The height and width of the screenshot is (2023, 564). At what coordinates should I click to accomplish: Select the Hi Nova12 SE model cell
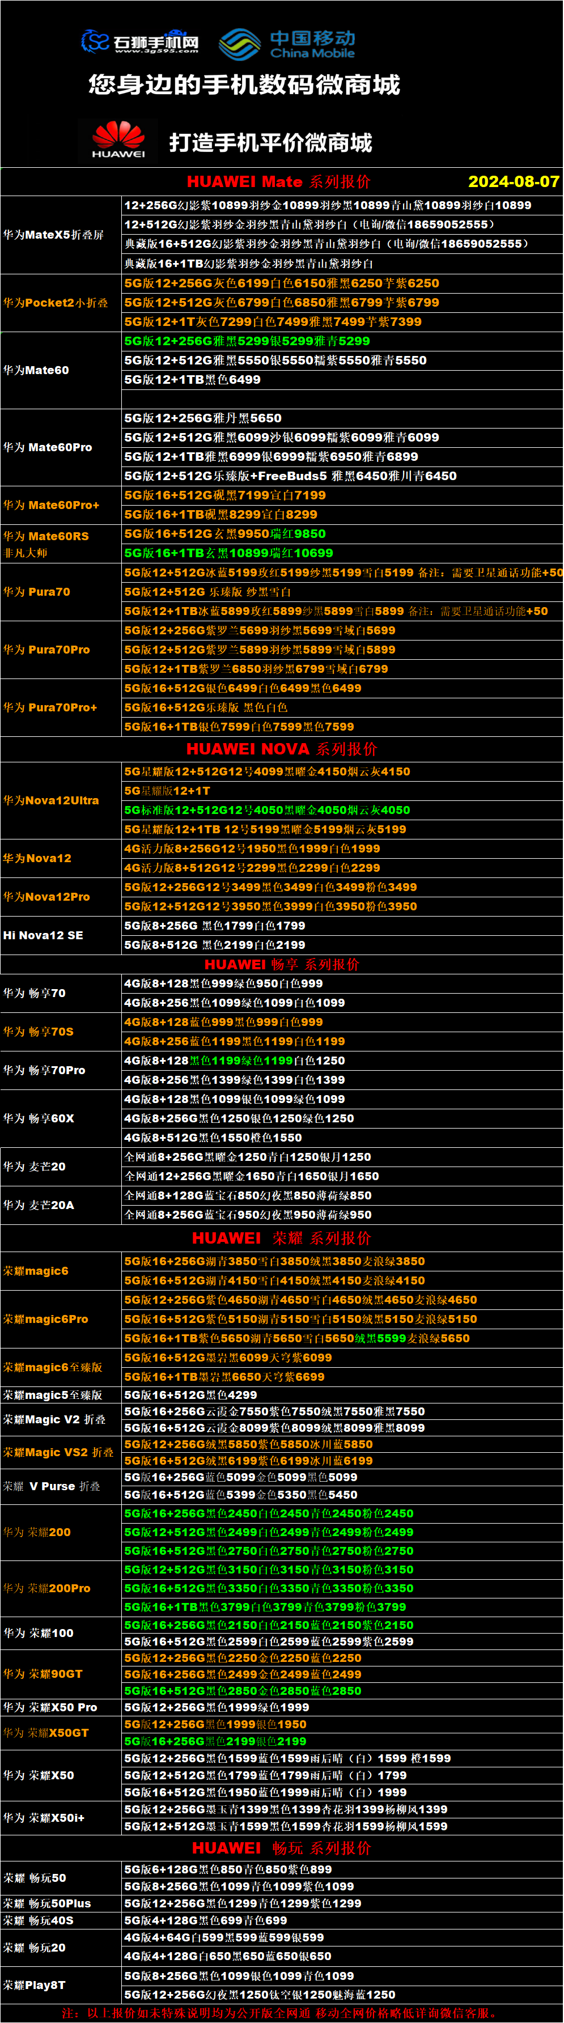point(61,935)
